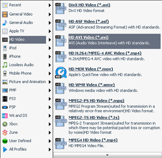Click the DivX HD film strip icon
162x158 pixels.
[x=61, y=9]
